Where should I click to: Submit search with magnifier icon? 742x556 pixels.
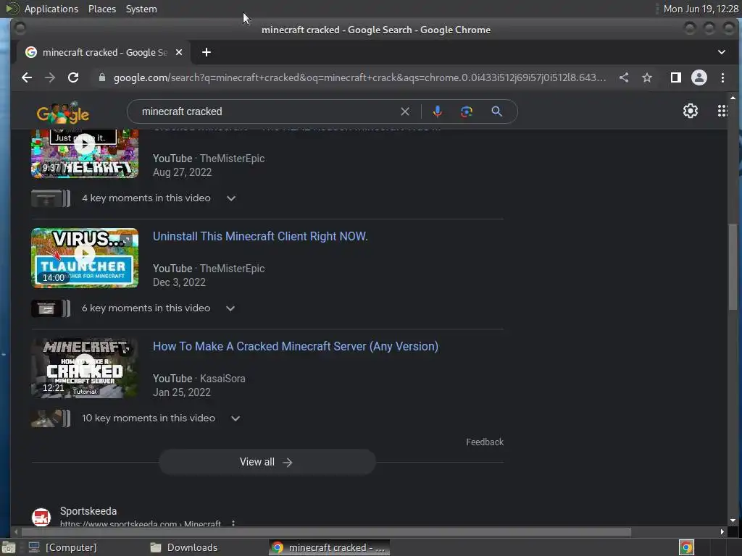496,111
